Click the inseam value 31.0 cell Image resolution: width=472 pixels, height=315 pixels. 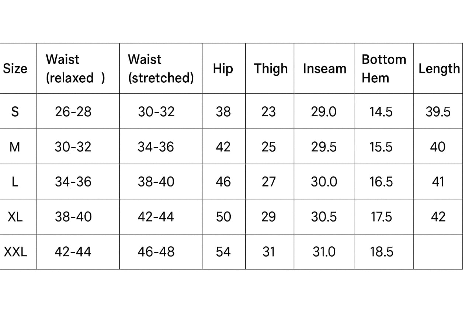pos(324,252)
